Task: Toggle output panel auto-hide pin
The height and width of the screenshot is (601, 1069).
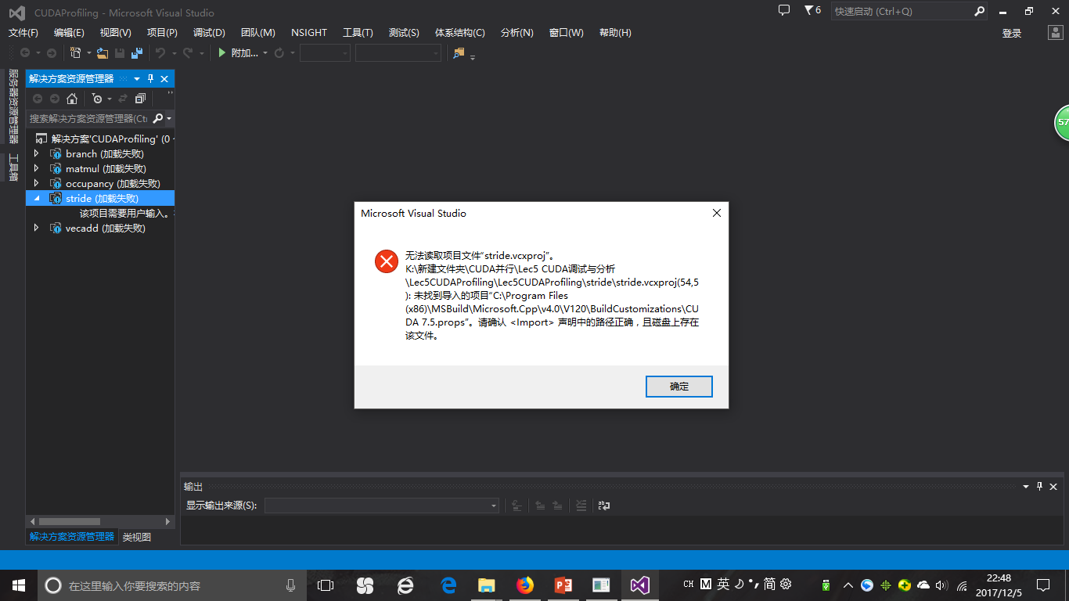Action: pos(1040,487)
